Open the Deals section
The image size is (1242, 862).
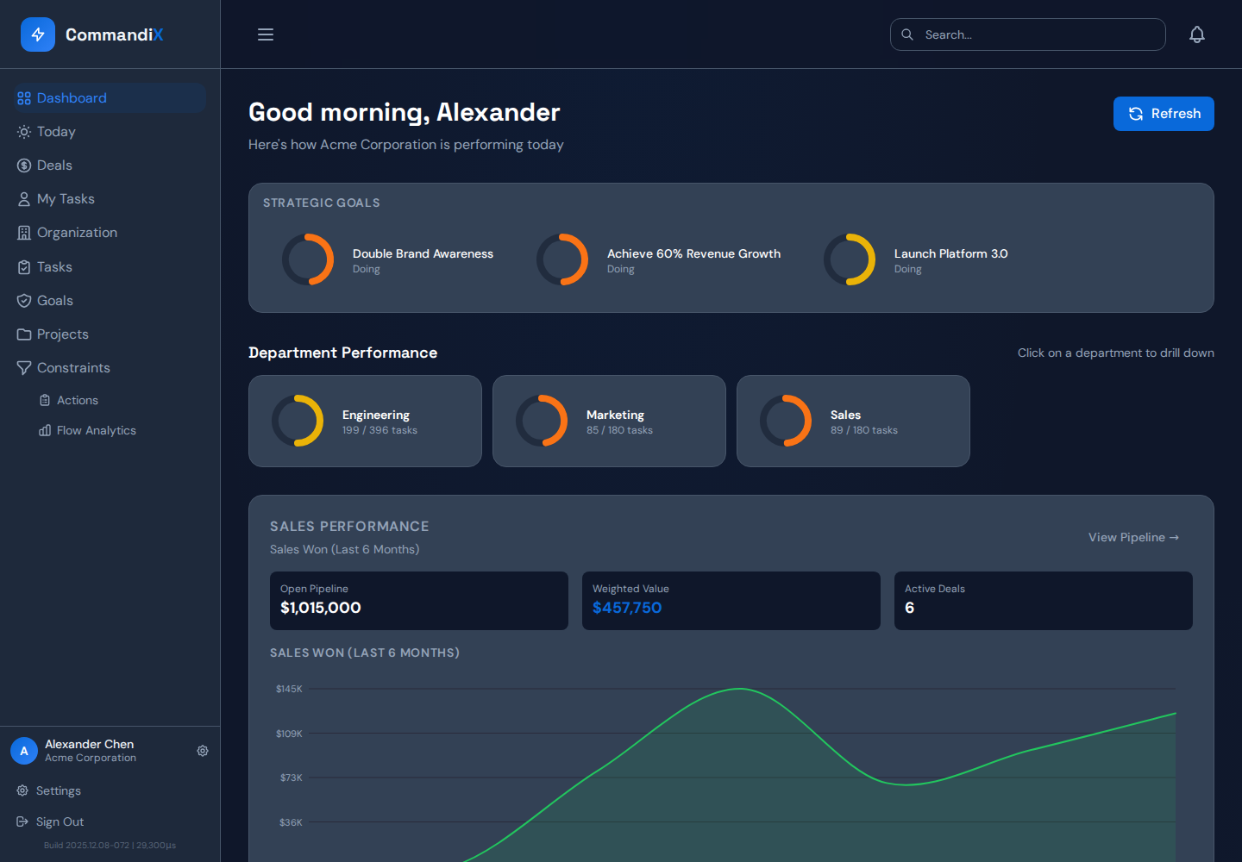pos(110,166)
